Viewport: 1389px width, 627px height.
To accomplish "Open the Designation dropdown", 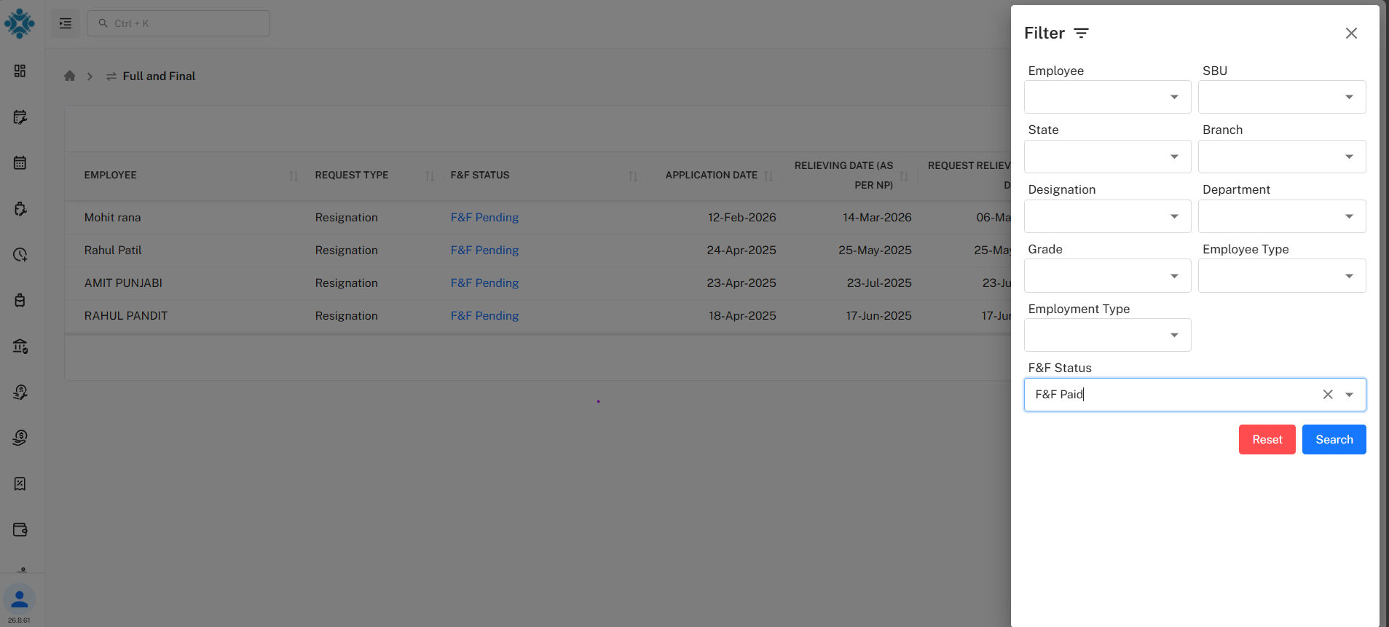I will point(1107,216).
